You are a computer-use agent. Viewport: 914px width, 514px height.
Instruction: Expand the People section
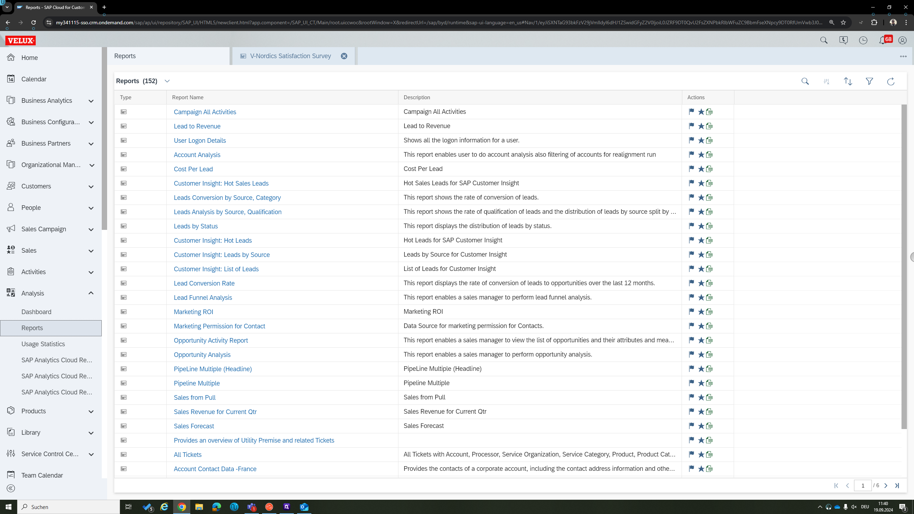point(91,208)
